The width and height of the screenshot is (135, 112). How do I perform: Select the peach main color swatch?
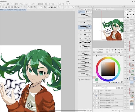pos(94,77)
